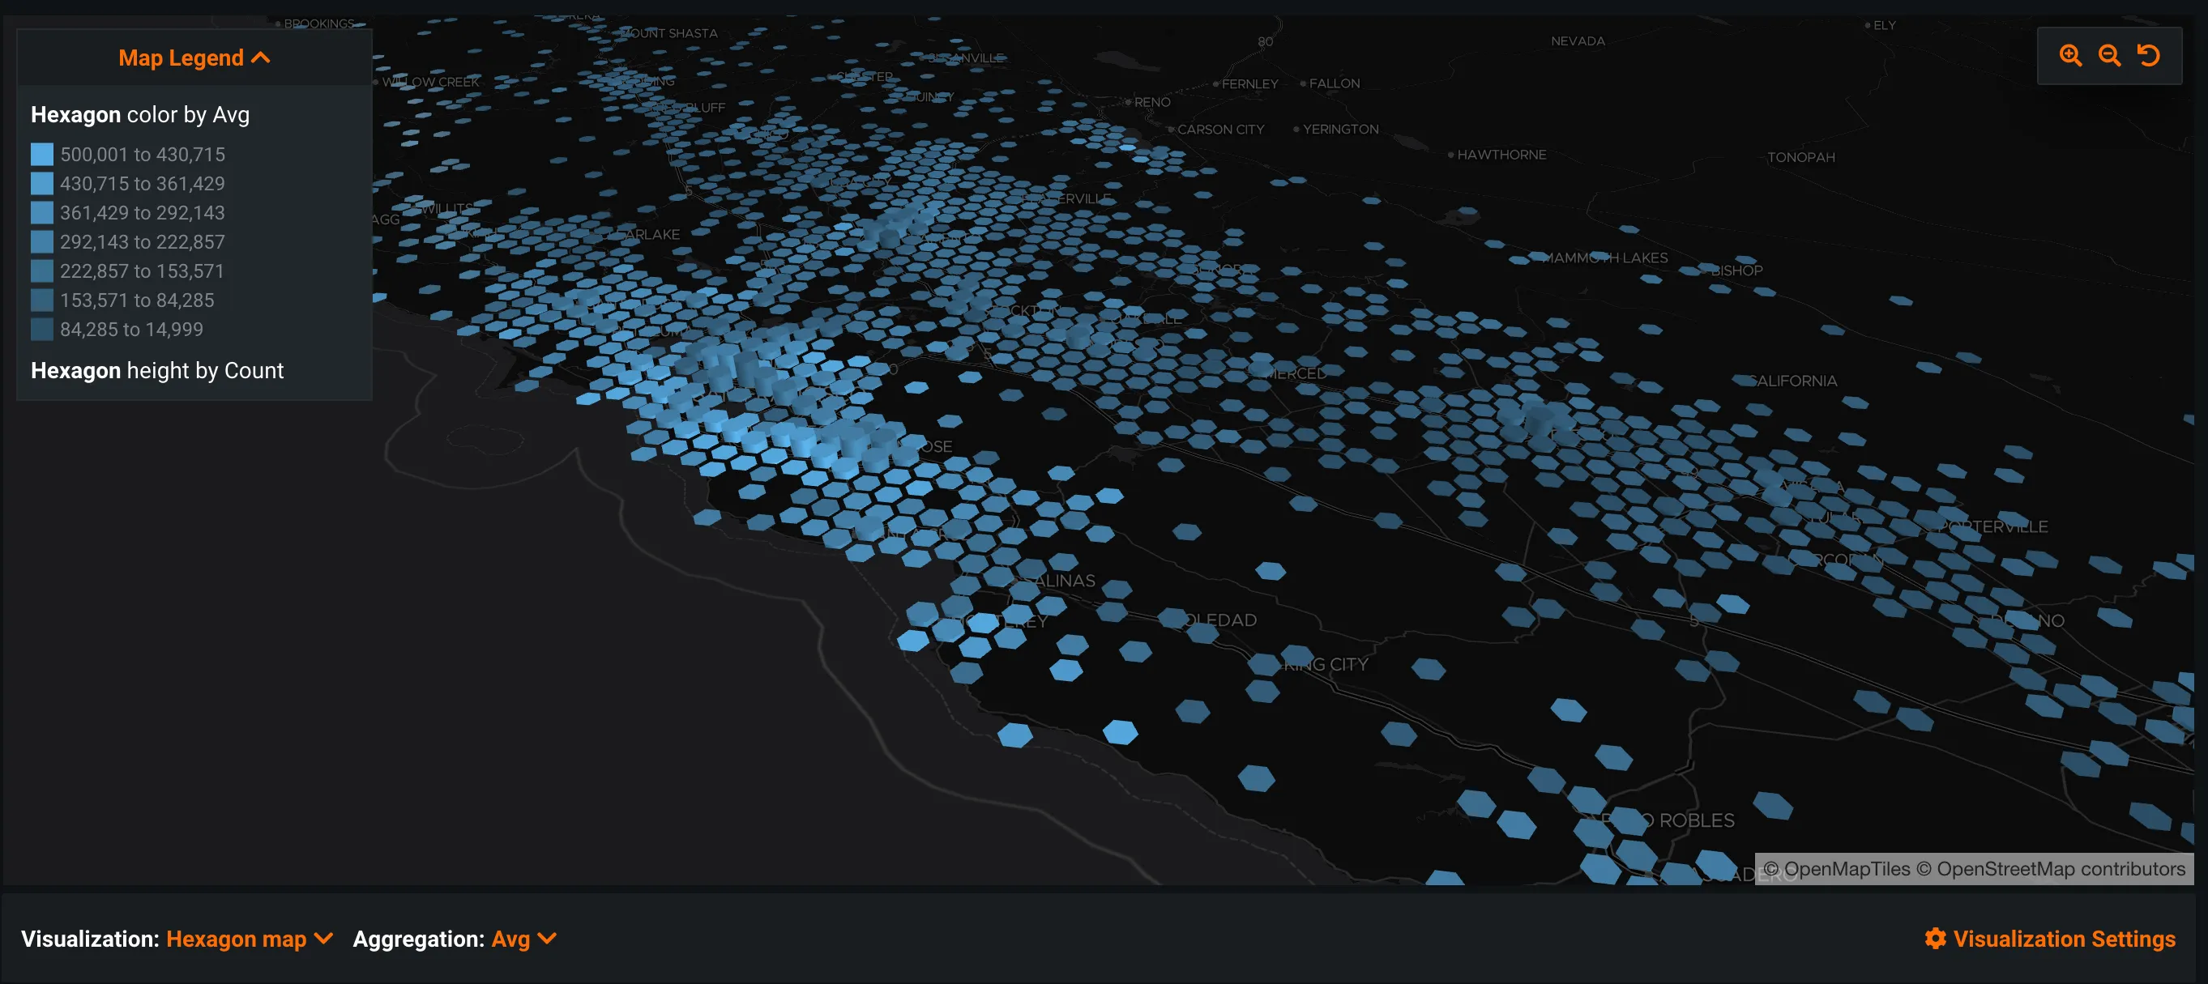
Task: Click the NEVADA state label
Action: (x=1577, y=40)
